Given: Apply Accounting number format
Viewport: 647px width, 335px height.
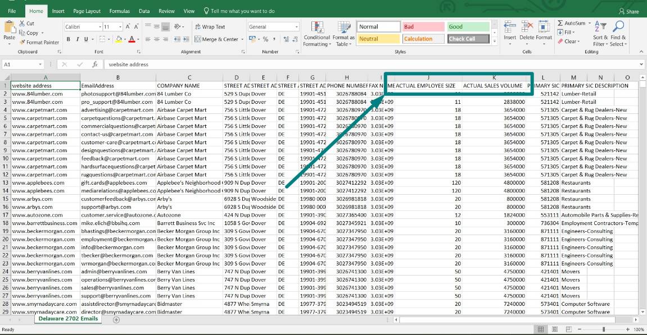Looking at the screenshot, I should coord(252,39).
